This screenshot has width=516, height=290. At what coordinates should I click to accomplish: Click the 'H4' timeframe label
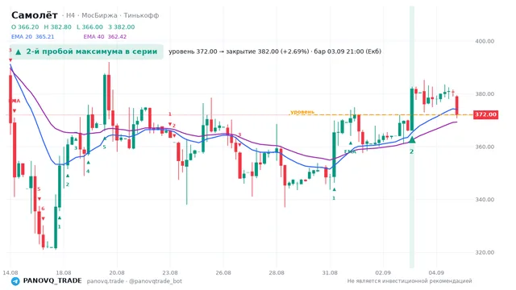click(70, 15)
